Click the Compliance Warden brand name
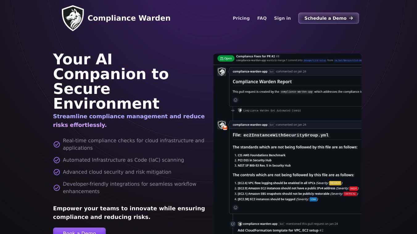This screenshot has height=234, width=417. (129, 18)
